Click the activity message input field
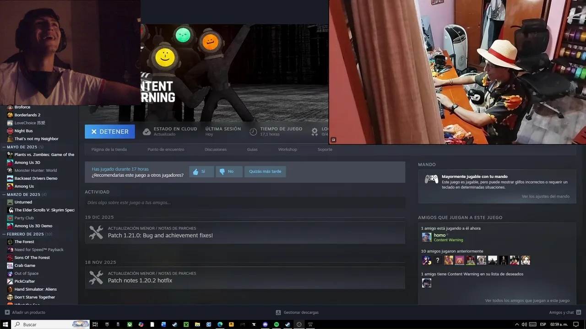This screenshot has width=586, height=329. [245, 202]
